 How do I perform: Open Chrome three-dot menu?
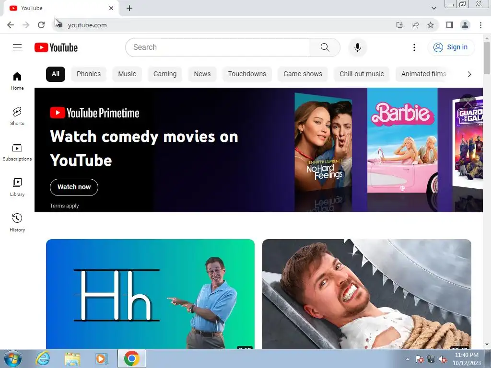click(480, 25)
